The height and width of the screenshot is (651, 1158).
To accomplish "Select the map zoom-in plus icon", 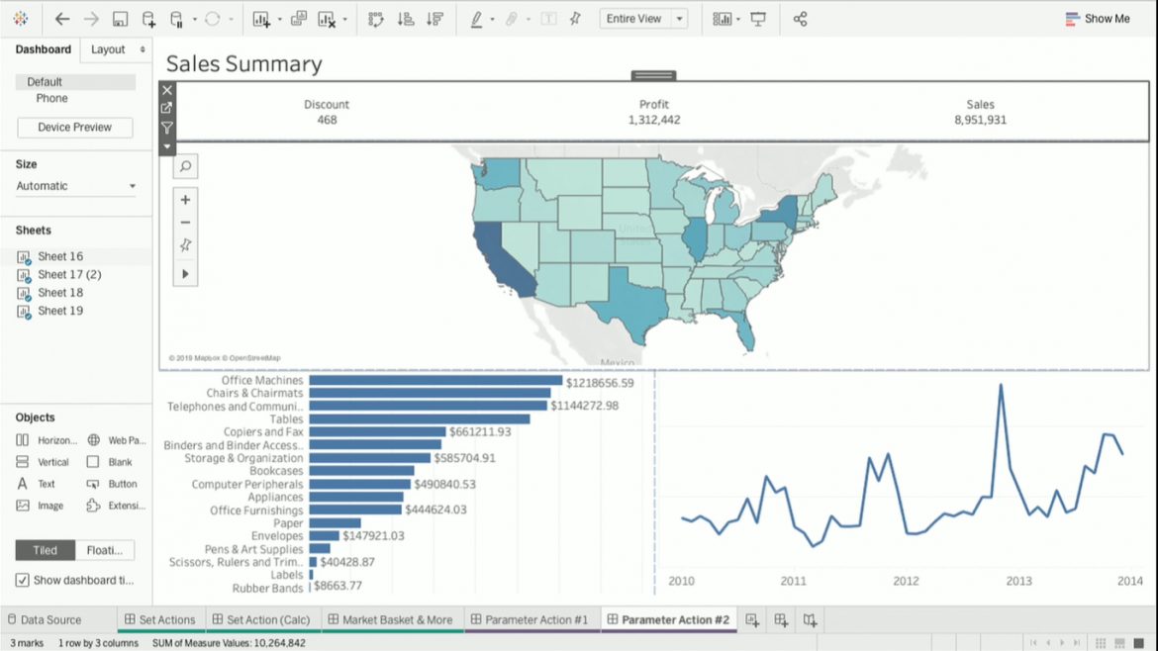I will pyautogui.click(x=185, y=199).
